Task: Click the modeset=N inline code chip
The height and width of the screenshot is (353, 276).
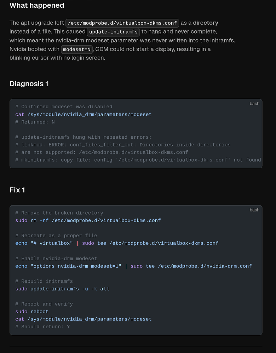Action: pos(76,50)
